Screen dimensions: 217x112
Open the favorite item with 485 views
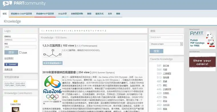(165, 81)
